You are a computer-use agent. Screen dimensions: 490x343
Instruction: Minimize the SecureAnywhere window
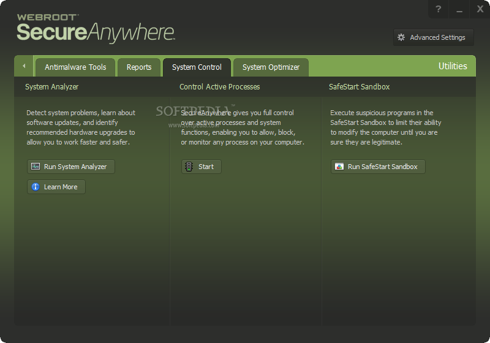pyautogui.click(x=459, y=9)
